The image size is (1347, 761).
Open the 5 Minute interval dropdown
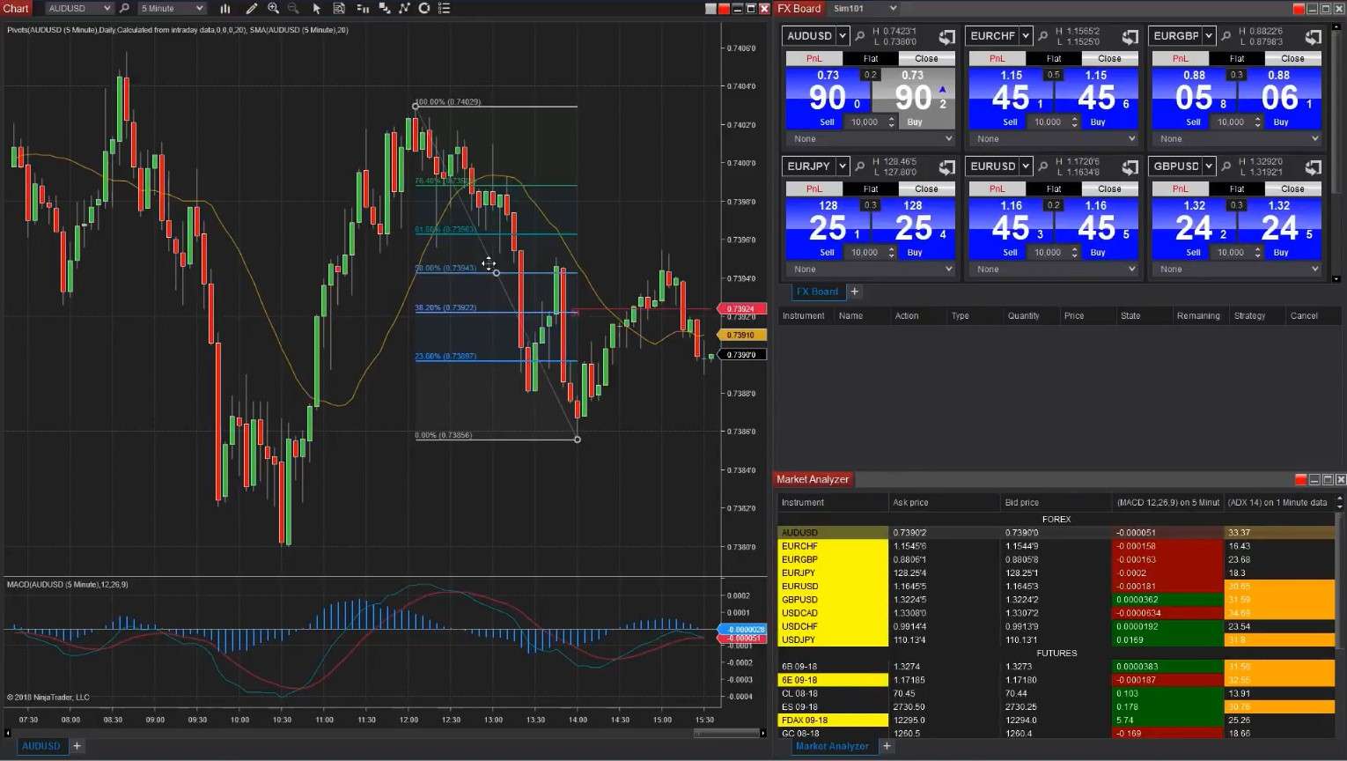(172, 8)
